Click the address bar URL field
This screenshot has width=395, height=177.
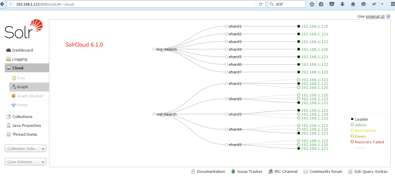[x=134, y=4]
